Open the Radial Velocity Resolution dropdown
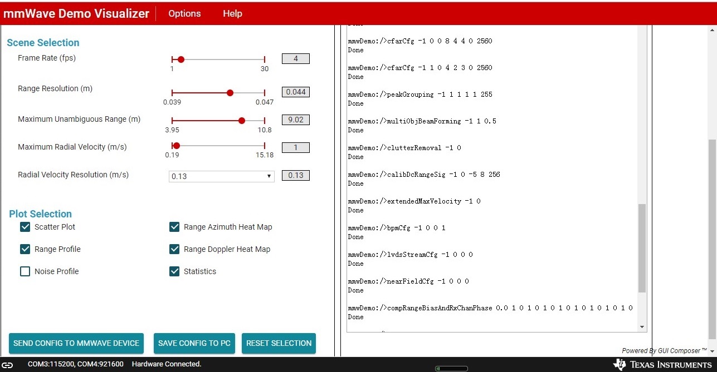The width and height of the screenshot is (717, 372). [221, 175]
